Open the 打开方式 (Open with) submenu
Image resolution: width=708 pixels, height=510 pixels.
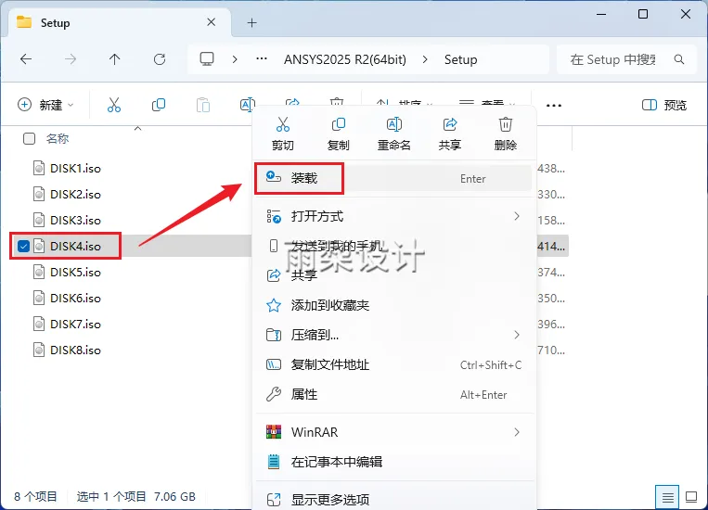click(393, 216)
